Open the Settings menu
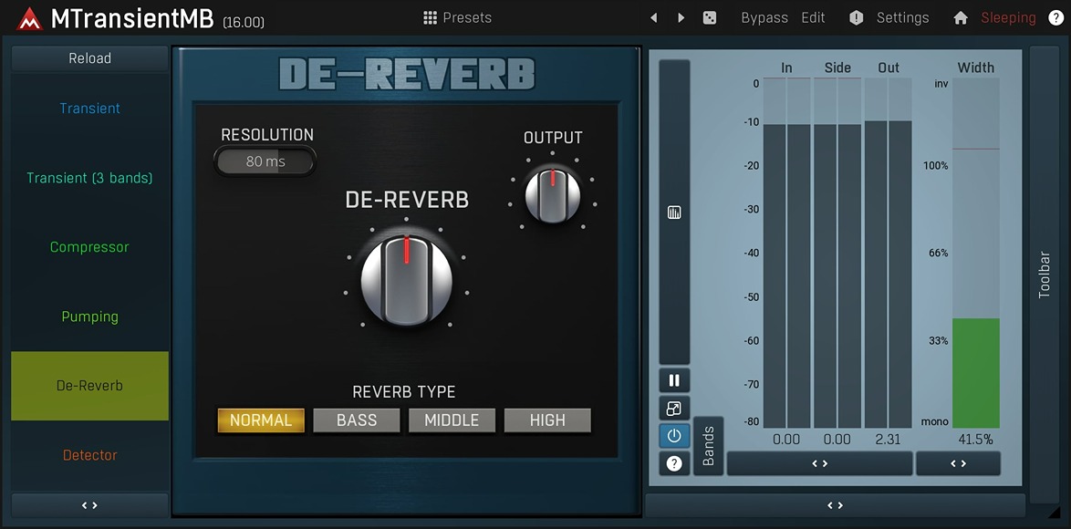This screenshot has width=1071, height=529. (902, 17)
